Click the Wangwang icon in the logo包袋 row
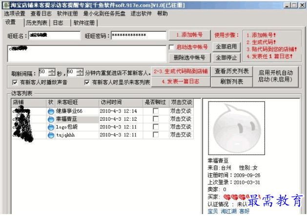307x216 pixels. point(51,127)
